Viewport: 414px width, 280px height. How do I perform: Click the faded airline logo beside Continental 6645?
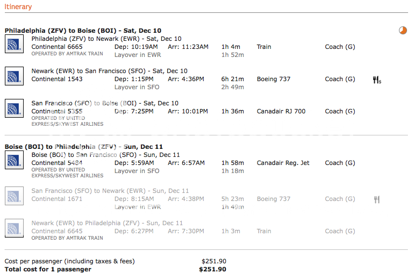[x=14, y=228]
